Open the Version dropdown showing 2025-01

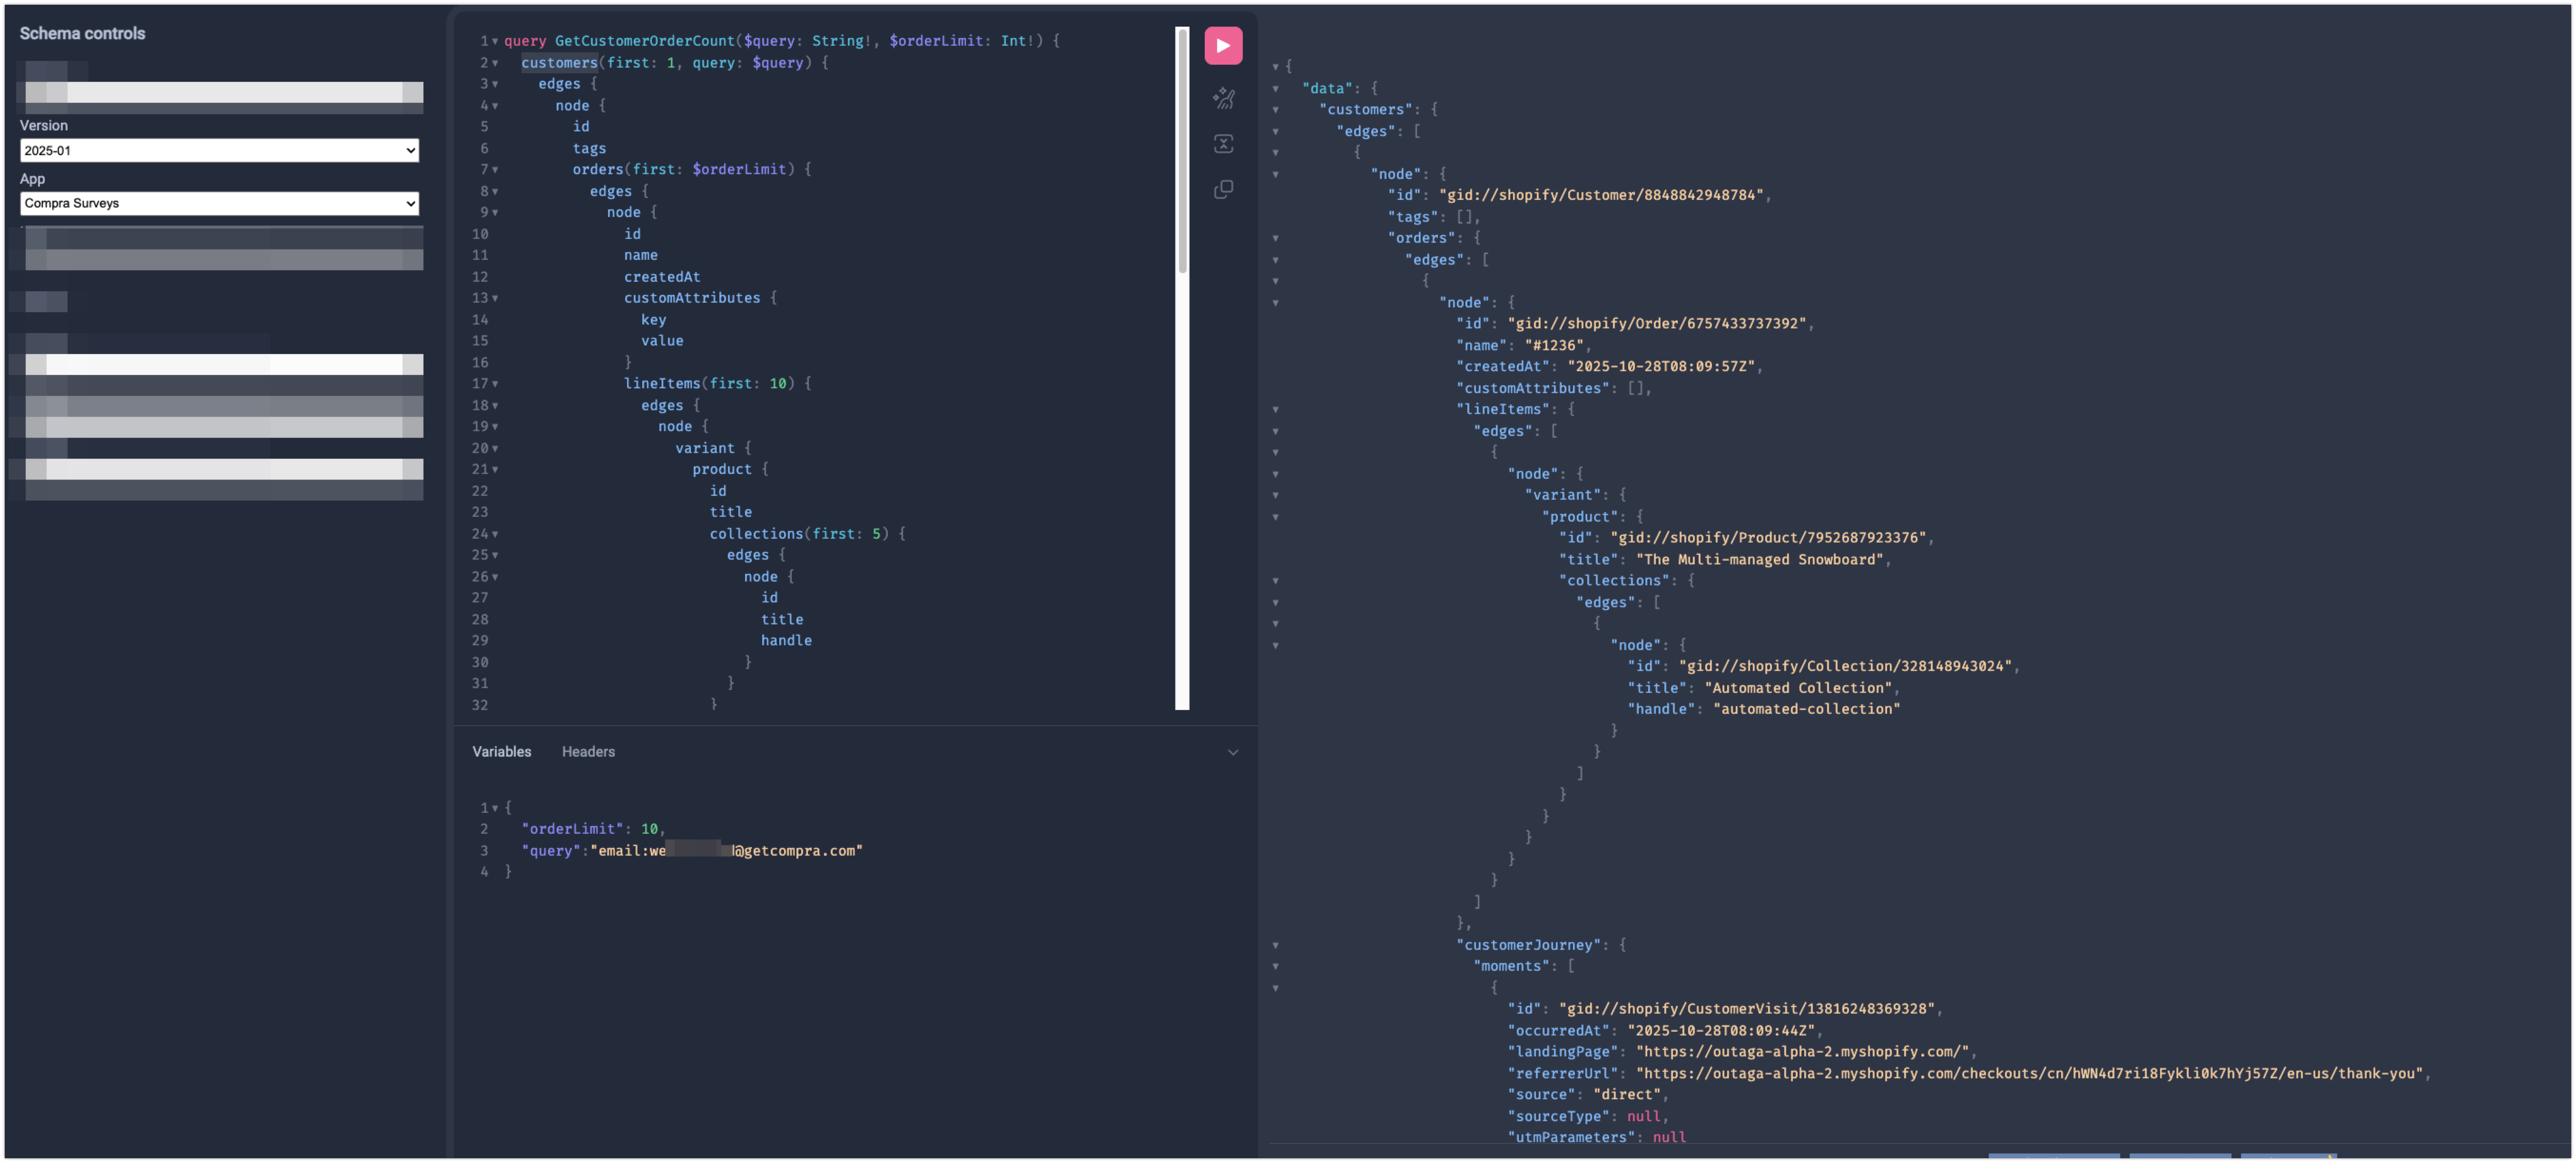[x=219, y=151]
